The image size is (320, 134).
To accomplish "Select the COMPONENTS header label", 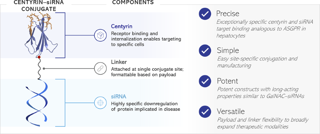I will pyautogui.click(x=133, y=3).
